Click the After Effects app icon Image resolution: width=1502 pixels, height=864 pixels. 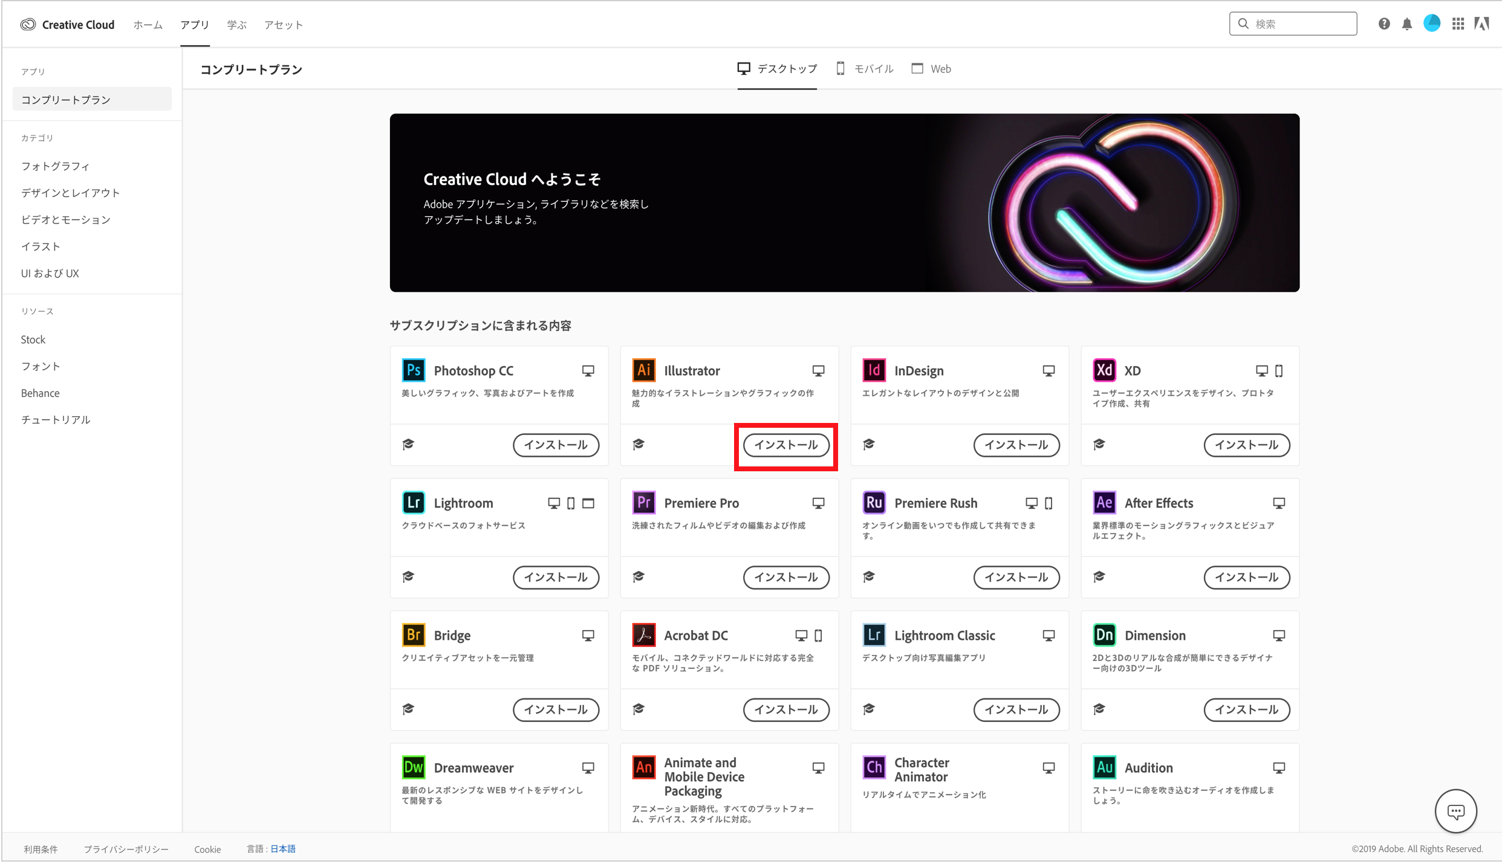coord(1104,502)
